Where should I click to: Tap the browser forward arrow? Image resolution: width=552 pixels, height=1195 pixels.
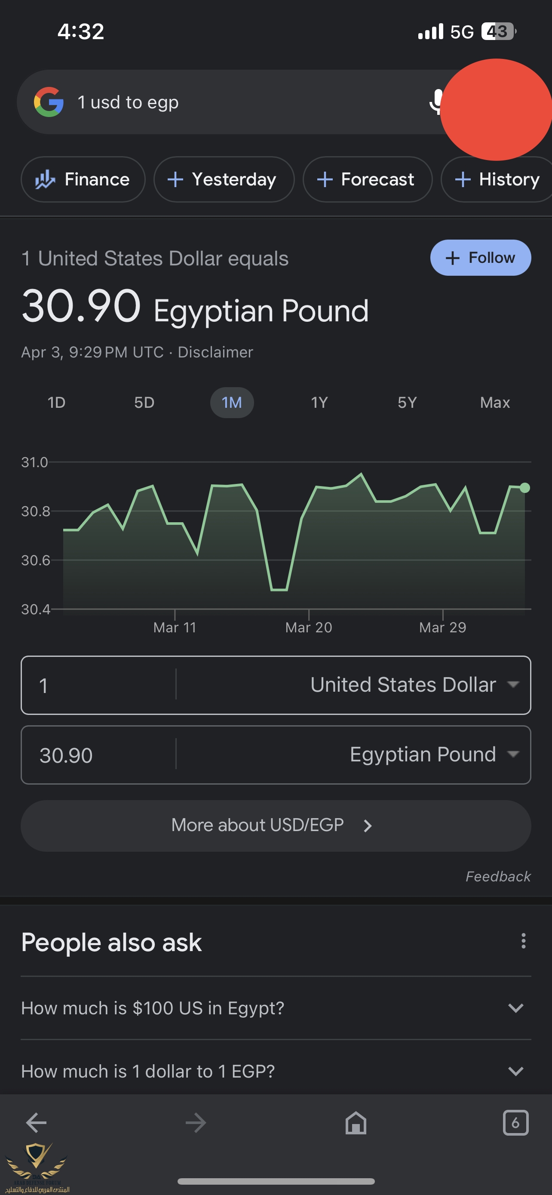click(196, 1123)
